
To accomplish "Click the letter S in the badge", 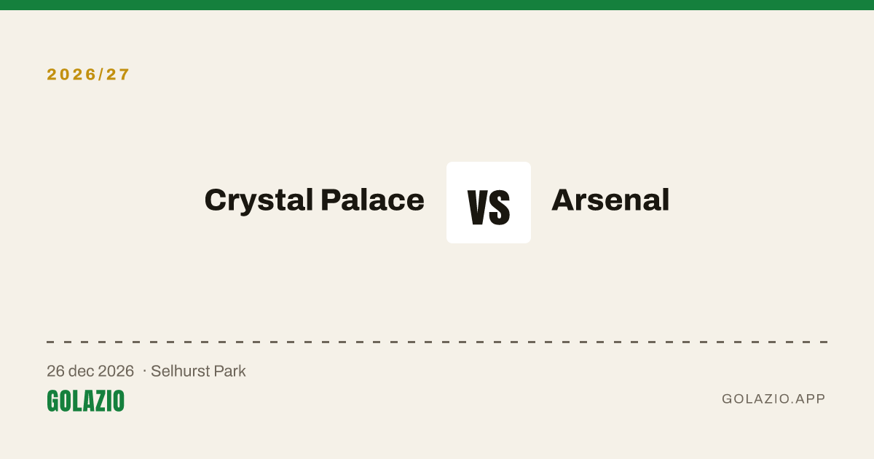I will [x=500, y=207].
